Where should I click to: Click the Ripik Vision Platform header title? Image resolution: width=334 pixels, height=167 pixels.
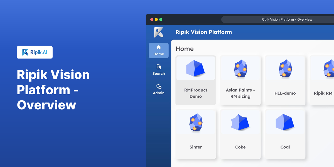tap(204, 32)
